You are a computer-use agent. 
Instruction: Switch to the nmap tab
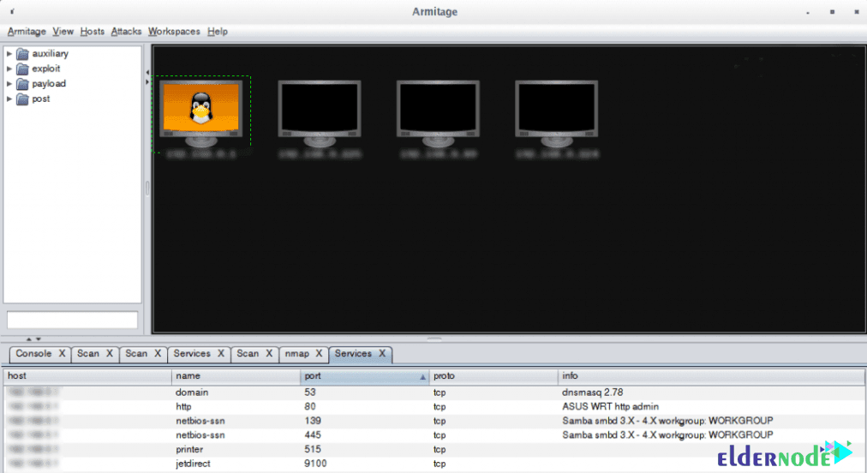click(296, 353)
